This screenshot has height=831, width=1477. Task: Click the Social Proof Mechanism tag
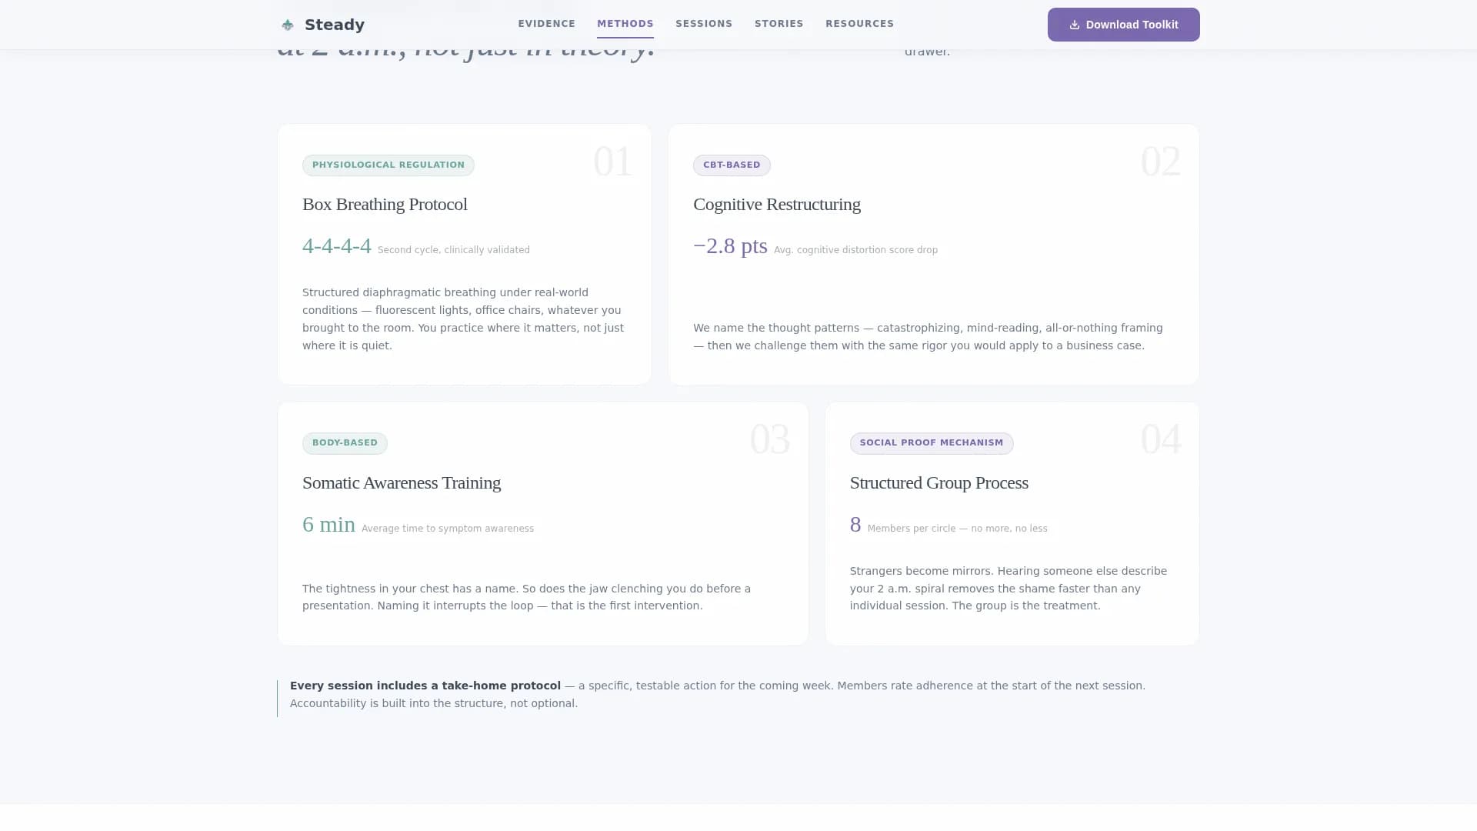[x=932, y=443]
